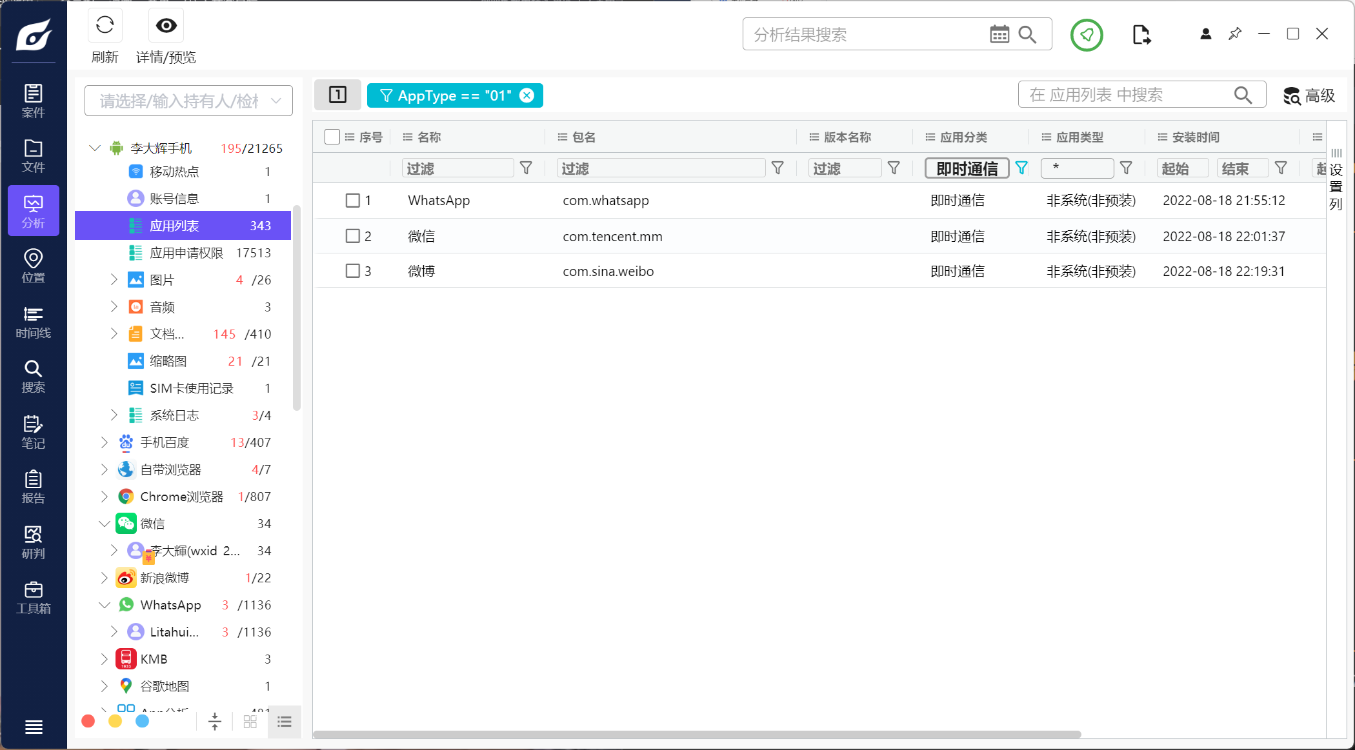The image size is (1355, 750).
Task: Click the export file icon in top bar
Action: click(1141, 34)
